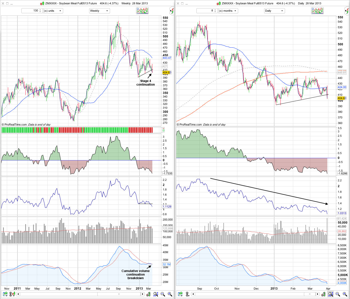The image size is (350, 299).
Task: Click Daily chart horizontal scrollbar thumb
Action: click(x=309, y=294)
